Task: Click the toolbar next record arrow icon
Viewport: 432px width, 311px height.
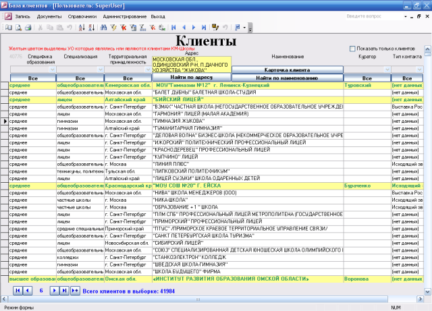Action: click(x=194, y=27)
